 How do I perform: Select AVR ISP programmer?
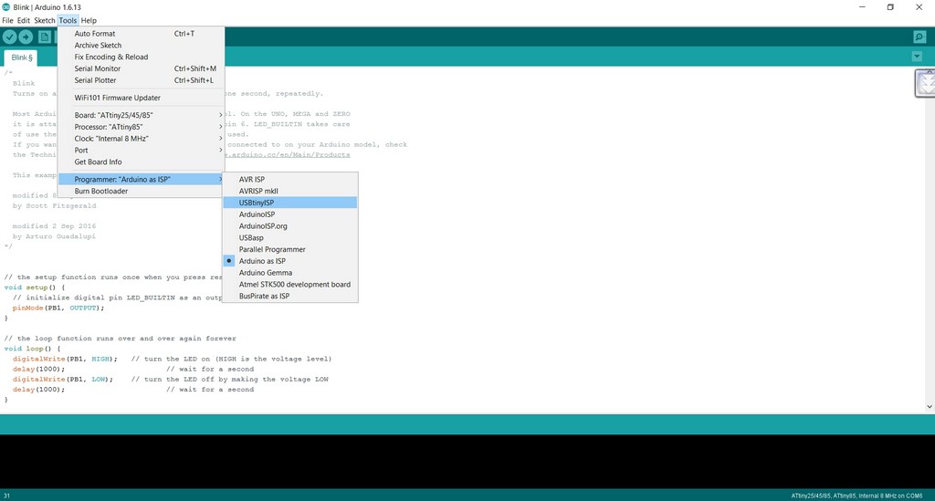click(289, 179)
